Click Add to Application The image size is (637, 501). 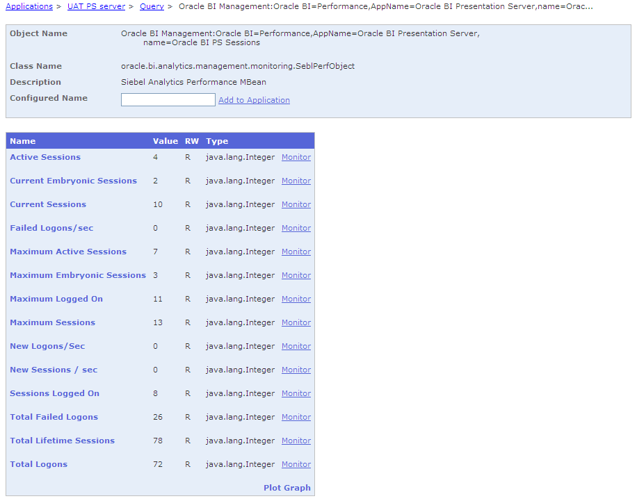pos(254,99)
